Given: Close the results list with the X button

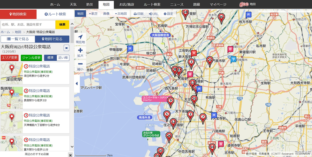Looking at the screenshot, I should pyautogui.click(x=67, y=48).
